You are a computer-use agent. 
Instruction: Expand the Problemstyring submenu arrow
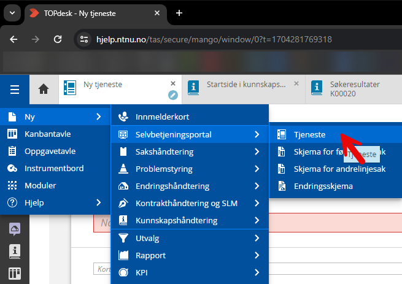pos(257,169)
